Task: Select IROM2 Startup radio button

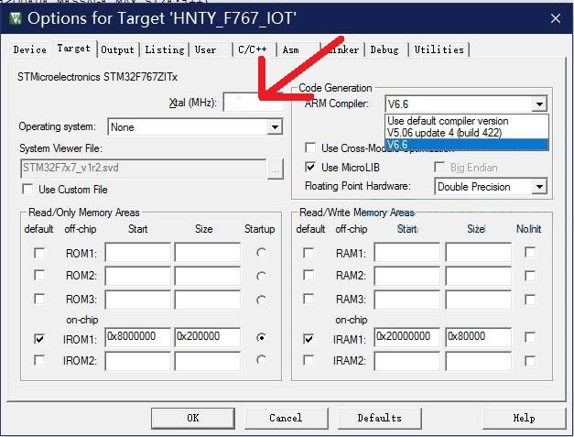Action: click(261, 360)
